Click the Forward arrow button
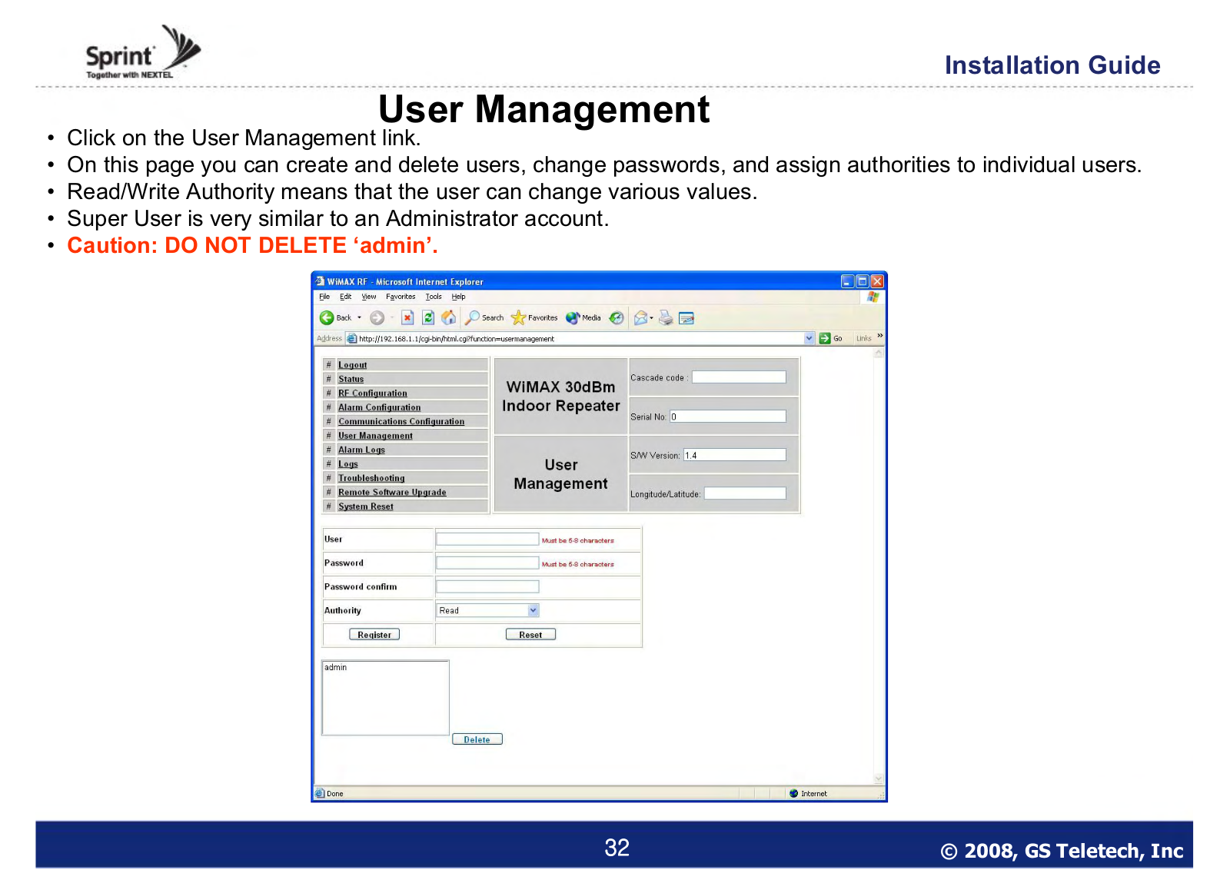The height and width of the screenshot is (870, 1230). point(377,317)
